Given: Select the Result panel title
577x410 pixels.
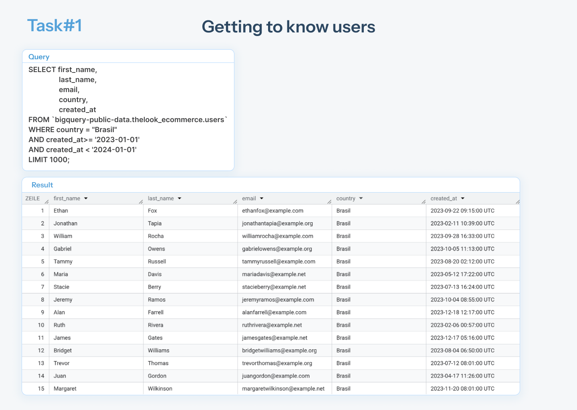Looking at the screenshot, I should click(x=42, y=185).
